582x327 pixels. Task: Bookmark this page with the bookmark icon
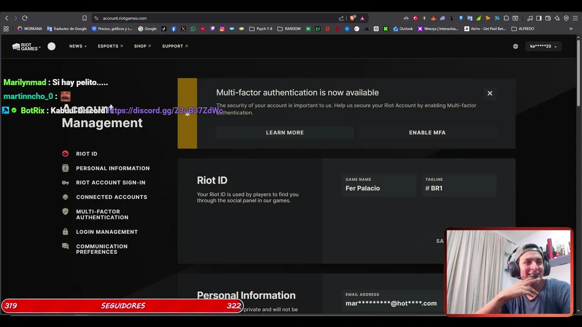85,18
